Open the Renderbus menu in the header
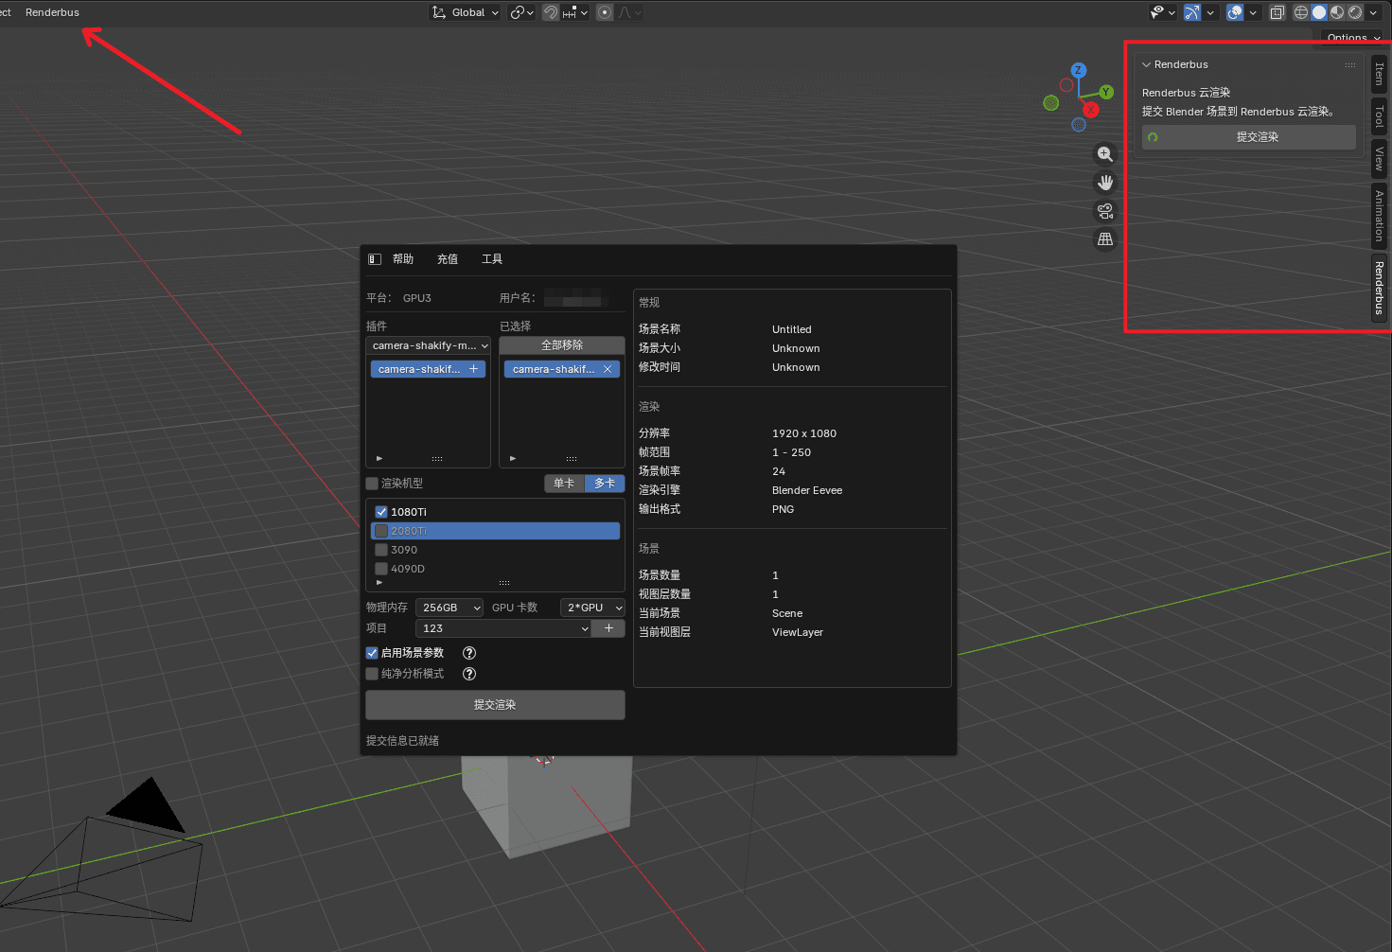 point(52,12)
